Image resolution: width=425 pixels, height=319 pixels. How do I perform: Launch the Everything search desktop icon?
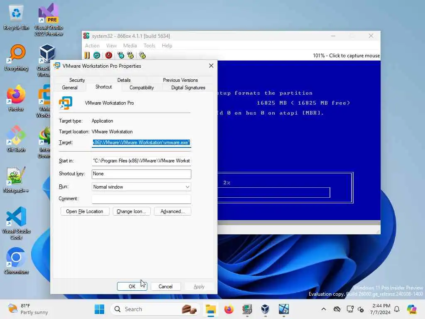[x=16, y=57]
